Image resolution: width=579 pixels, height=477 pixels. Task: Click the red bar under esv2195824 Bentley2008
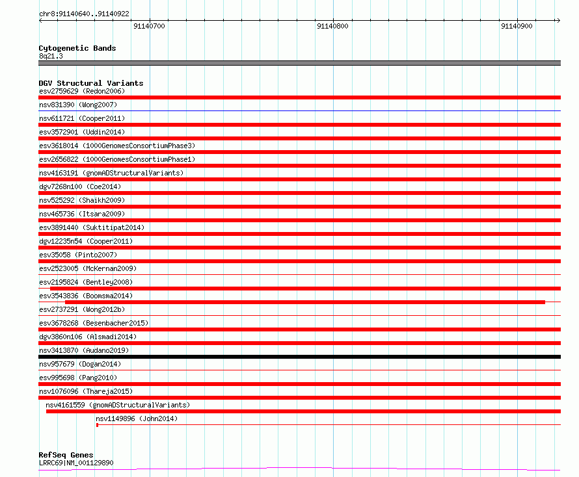coord(305,289)
